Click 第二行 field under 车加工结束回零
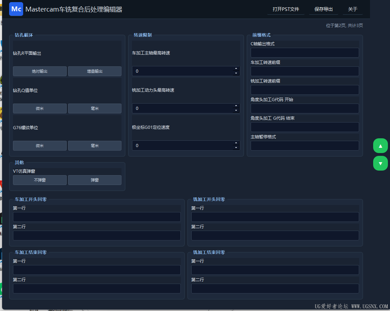The image size is (390, 311). point(97,289)
